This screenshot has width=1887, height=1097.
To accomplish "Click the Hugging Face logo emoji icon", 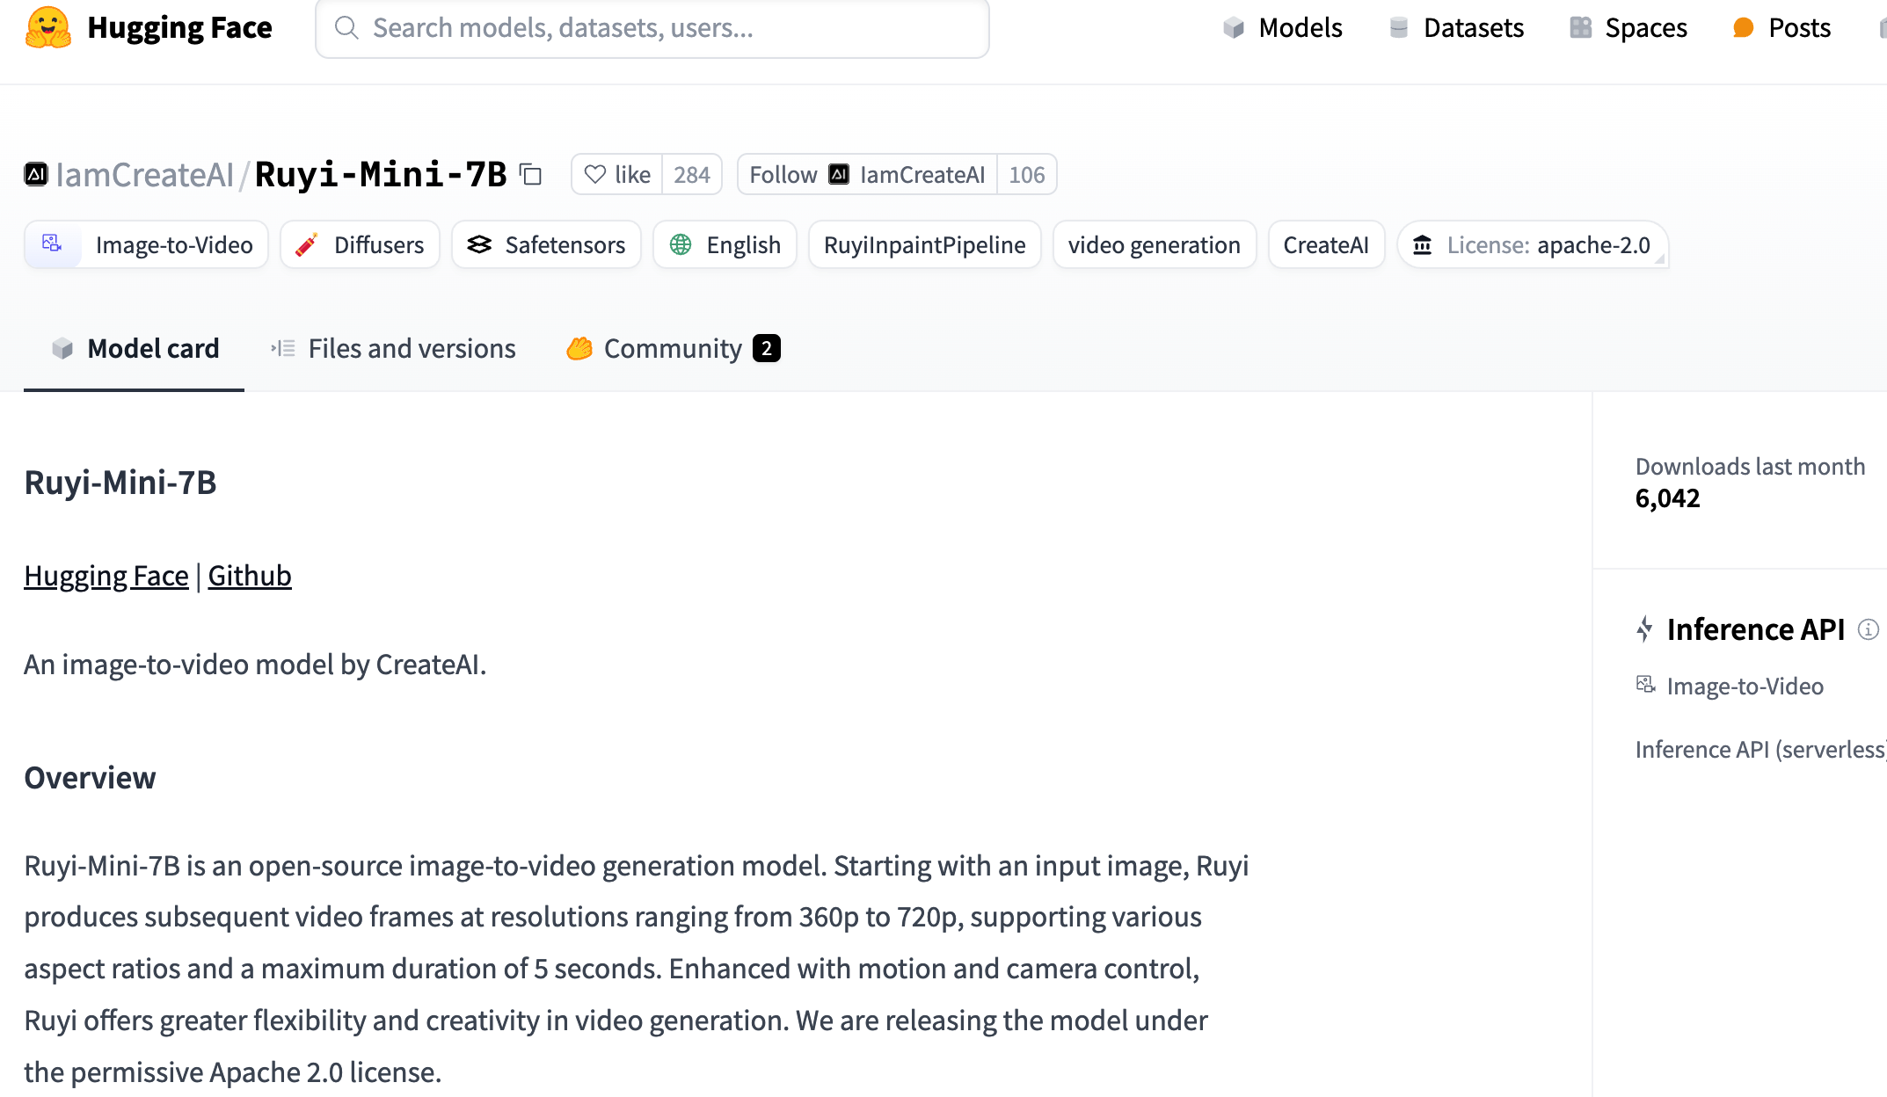I will 47,28.
